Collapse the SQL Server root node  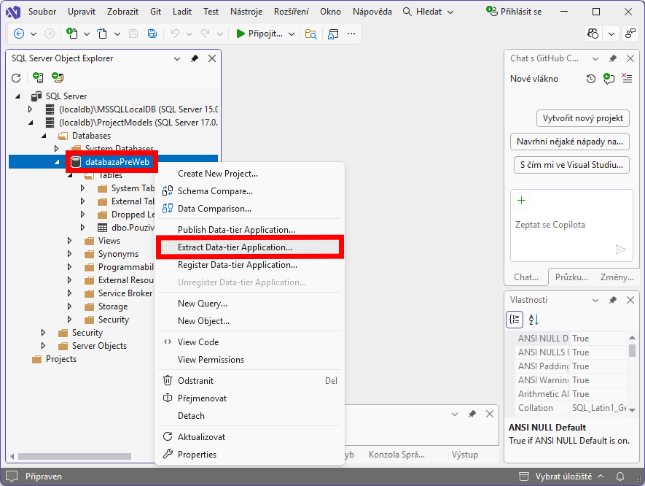pos(17,96)
